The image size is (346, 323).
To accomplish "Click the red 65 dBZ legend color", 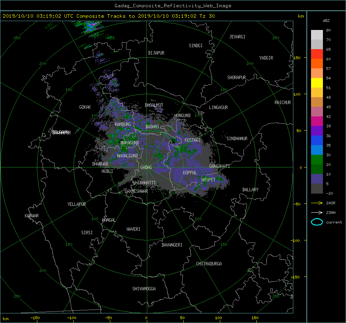I will [317, 54].
